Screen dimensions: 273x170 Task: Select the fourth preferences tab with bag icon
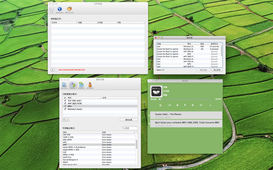pos(90,85)
